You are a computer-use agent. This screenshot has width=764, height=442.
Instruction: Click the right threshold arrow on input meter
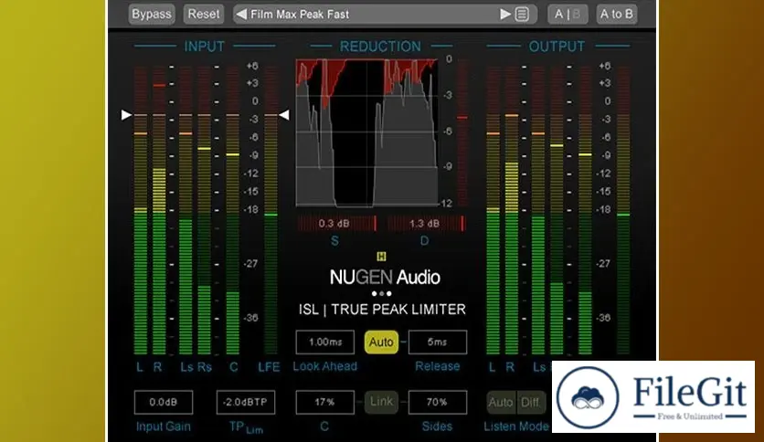[283, 115]
